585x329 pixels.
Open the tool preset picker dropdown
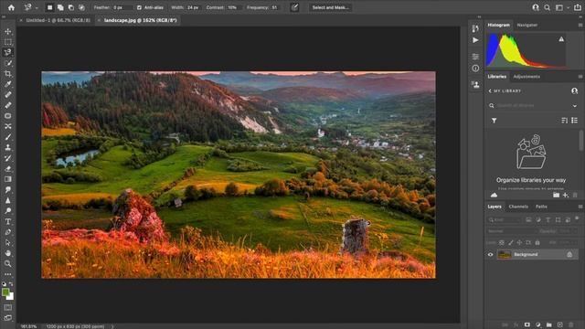click(37, 8)
